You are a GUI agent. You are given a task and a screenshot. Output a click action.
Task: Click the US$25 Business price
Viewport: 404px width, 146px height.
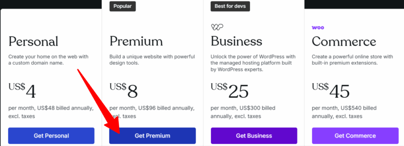pyautogui.click(x=230, y=90)
